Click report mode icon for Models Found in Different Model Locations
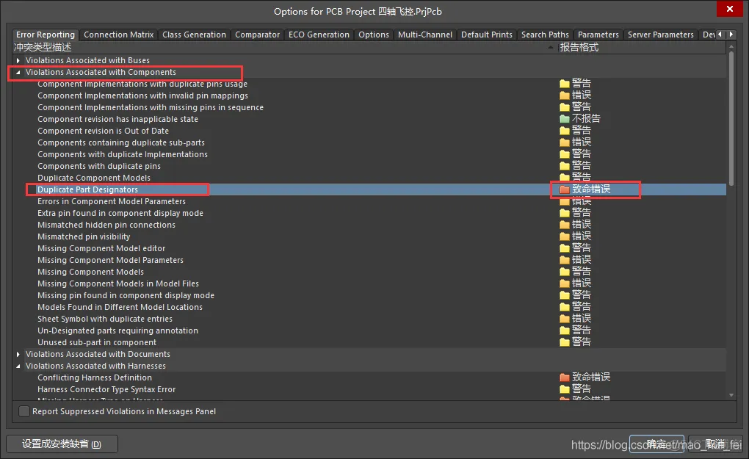This screenshot has width=749, height=459. [x=564, y=307]
